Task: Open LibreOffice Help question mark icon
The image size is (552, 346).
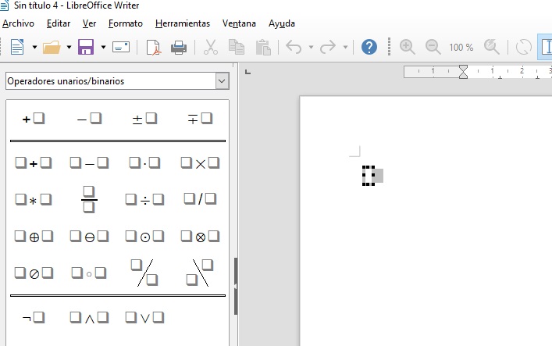Action: (x=369, y=47)
